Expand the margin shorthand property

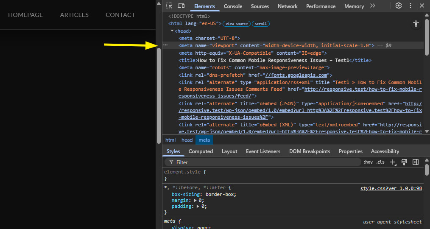point(195,201)
